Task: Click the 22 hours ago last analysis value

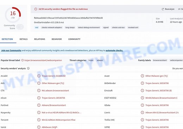Action: pos(176,22)
